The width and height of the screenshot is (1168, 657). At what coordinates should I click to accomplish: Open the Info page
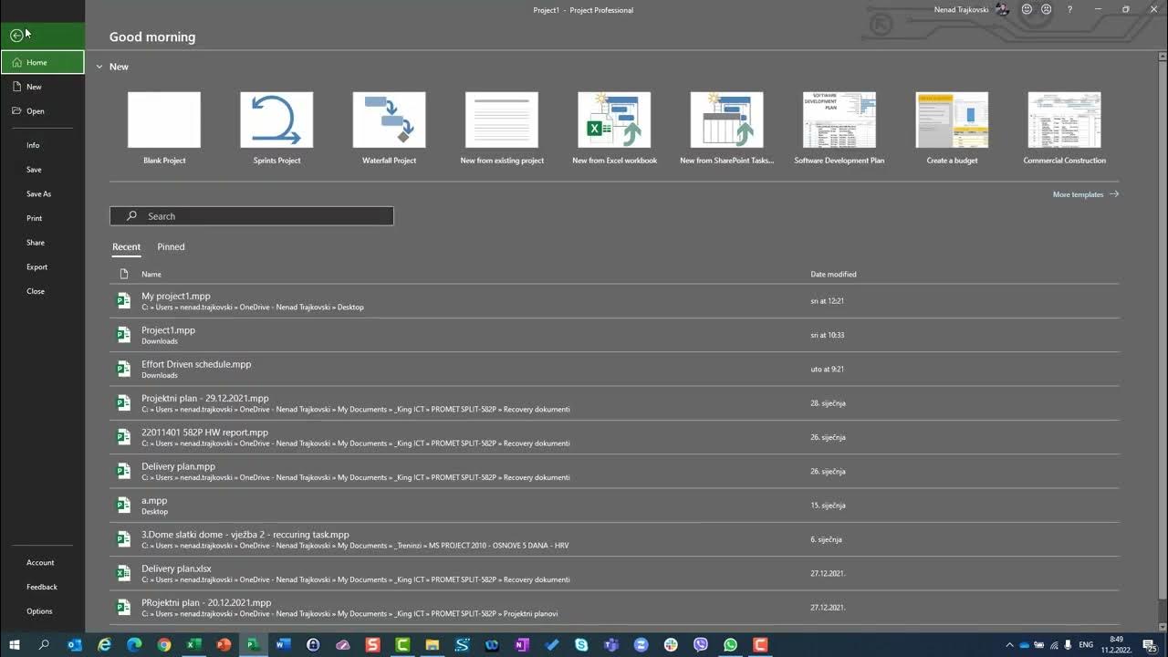tap(42, 145)
